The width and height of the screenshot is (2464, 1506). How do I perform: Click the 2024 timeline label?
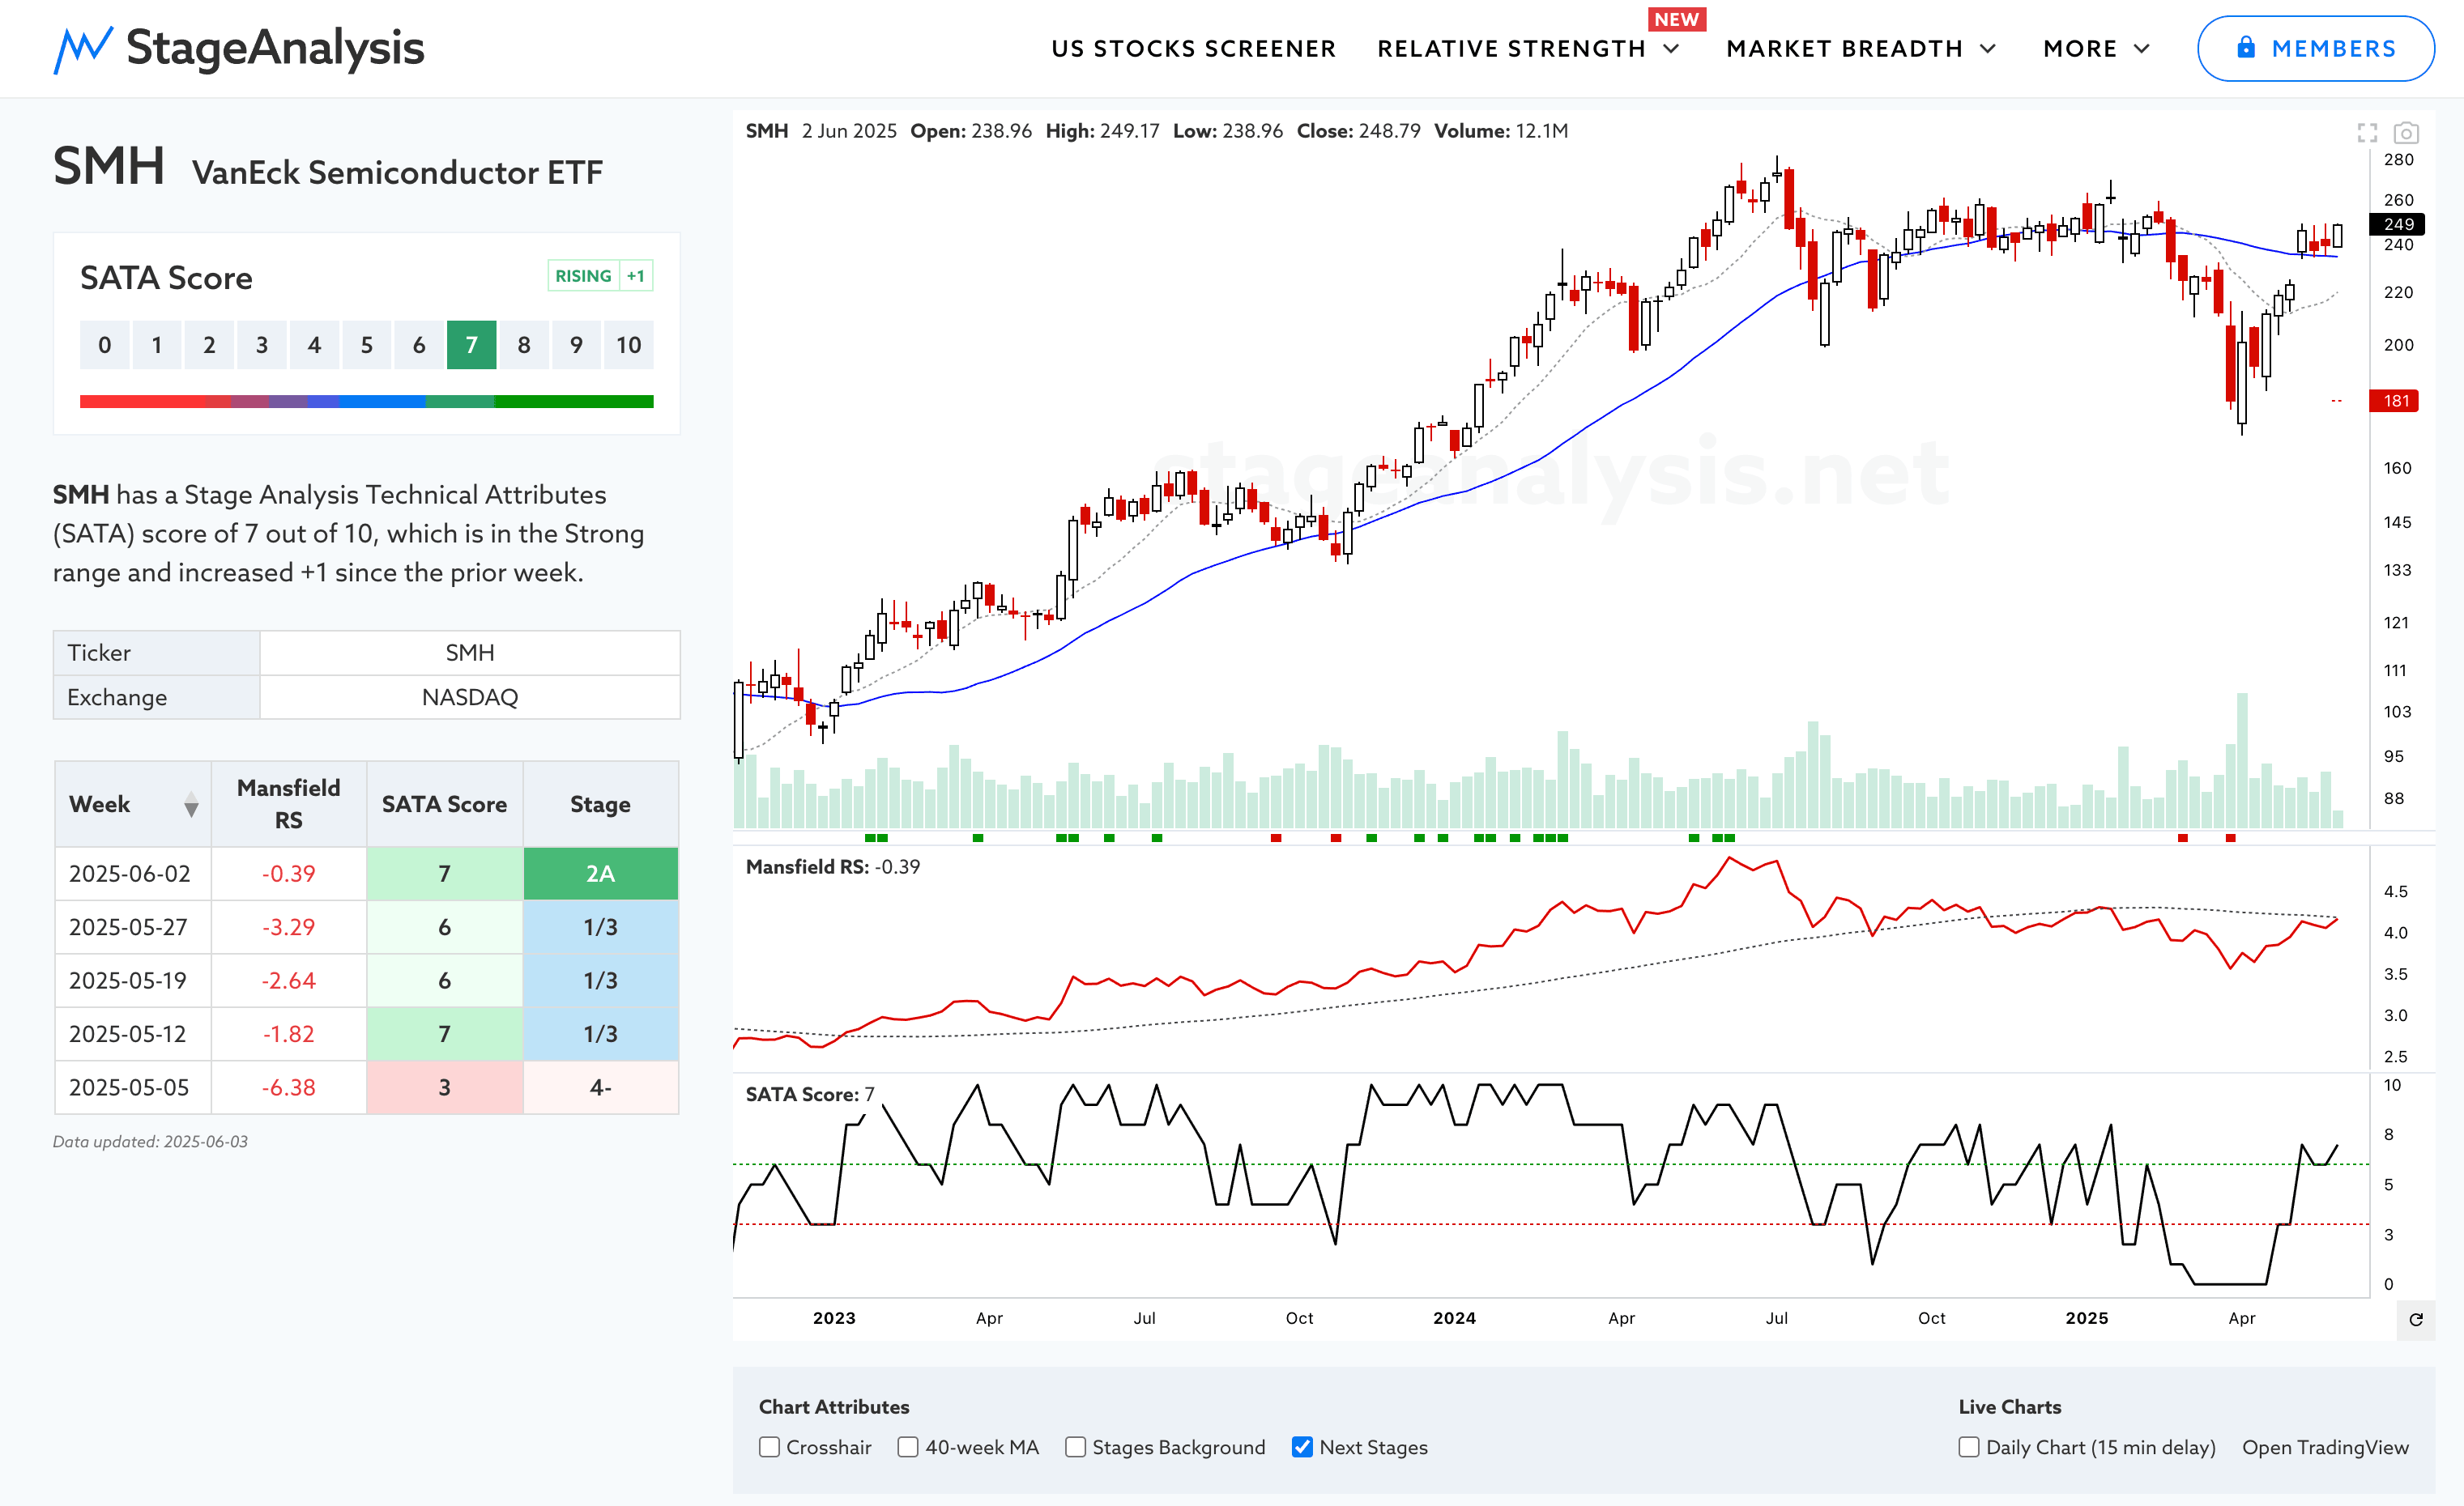1454,1319
